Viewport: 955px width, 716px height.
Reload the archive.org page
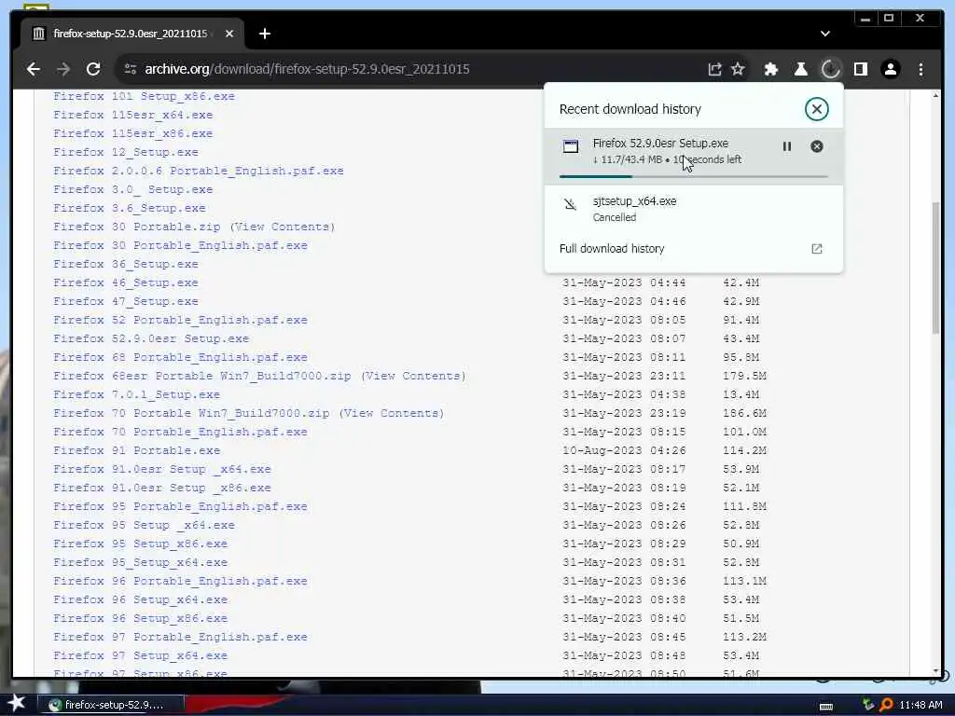pyautogui.click(x=93, y=69)
